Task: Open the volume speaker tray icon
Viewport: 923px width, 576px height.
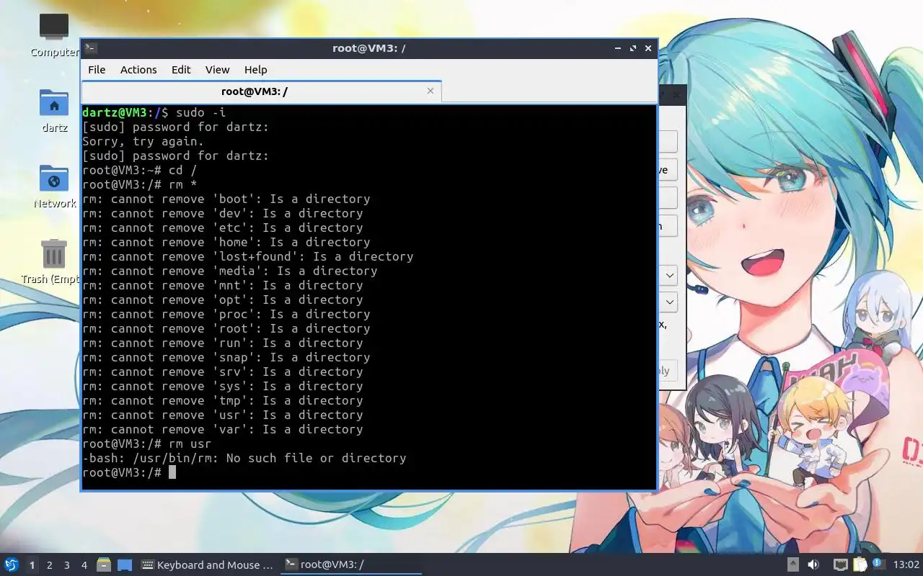Action: (813, 565)
